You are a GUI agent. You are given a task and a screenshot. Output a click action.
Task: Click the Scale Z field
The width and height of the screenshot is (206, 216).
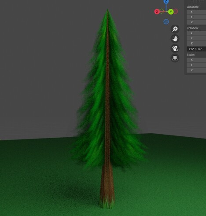click(x=196, y=70)
